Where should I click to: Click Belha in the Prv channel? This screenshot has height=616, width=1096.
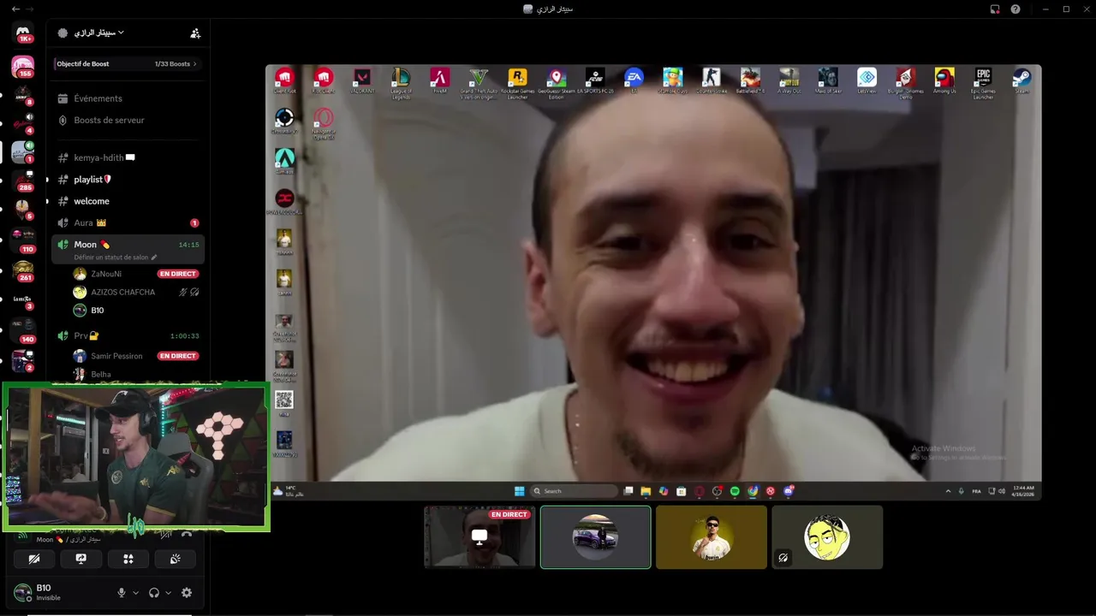pyautogui.click(x=101, y=374)
